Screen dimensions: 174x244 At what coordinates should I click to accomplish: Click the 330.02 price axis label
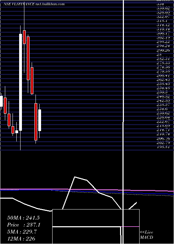click(163, 8)
